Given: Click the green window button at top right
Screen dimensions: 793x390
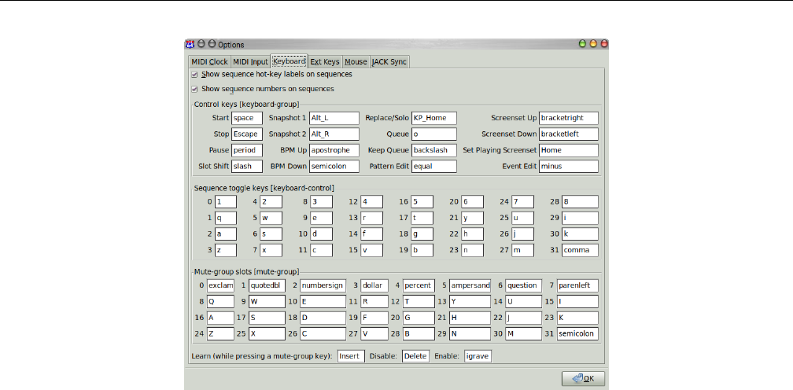Looking at the screenshot, I should 583,45.
